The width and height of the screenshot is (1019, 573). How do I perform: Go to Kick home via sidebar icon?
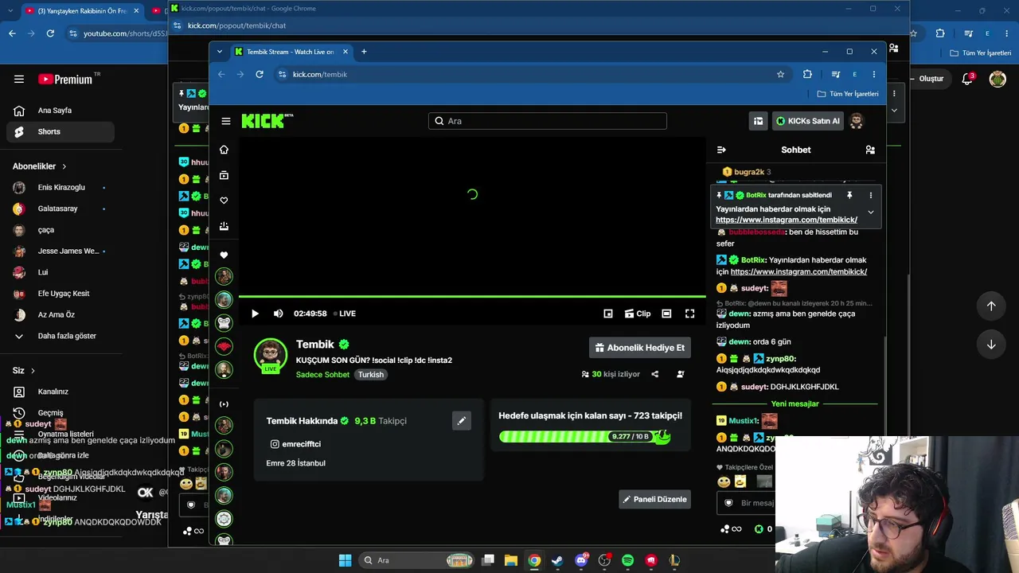click(224, 150)
